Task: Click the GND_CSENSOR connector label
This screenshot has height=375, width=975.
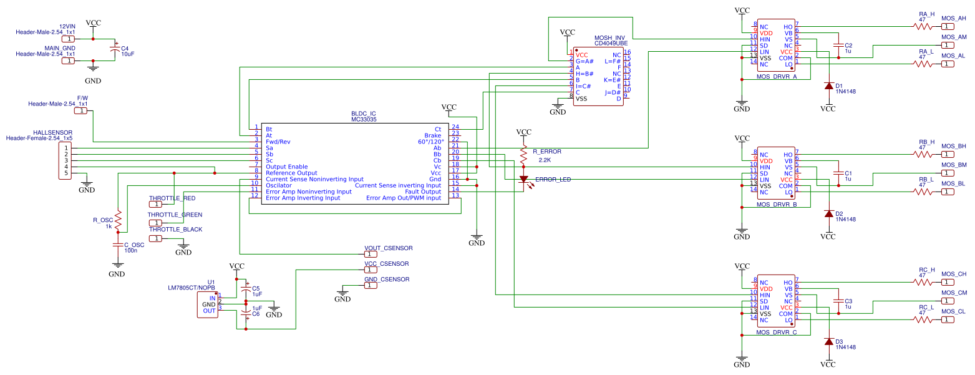Action: pyautogui.click(x=387, y=280)
